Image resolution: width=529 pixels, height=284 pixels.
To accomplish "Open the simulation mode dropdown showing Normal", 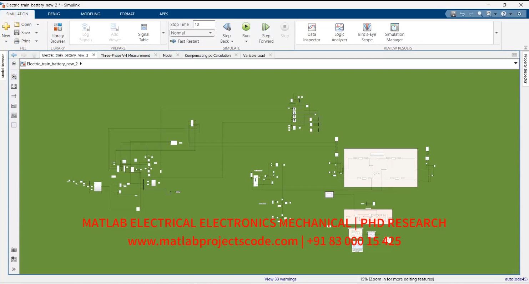I will click(x=192, y=32).
